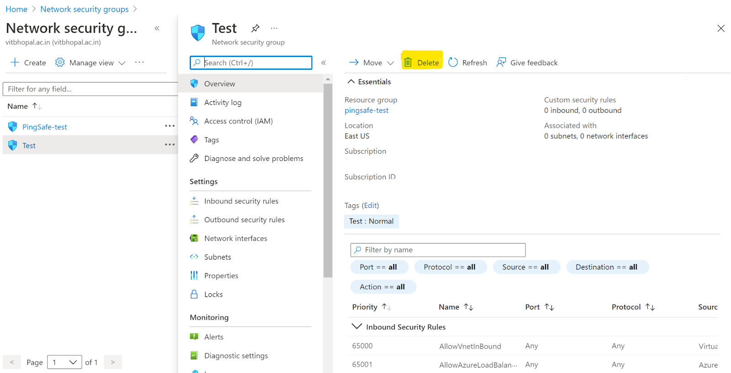This screenshot has height=373, width=731.
Task: Open Inbound security rules menu item
Action: [x=241, y=201]
